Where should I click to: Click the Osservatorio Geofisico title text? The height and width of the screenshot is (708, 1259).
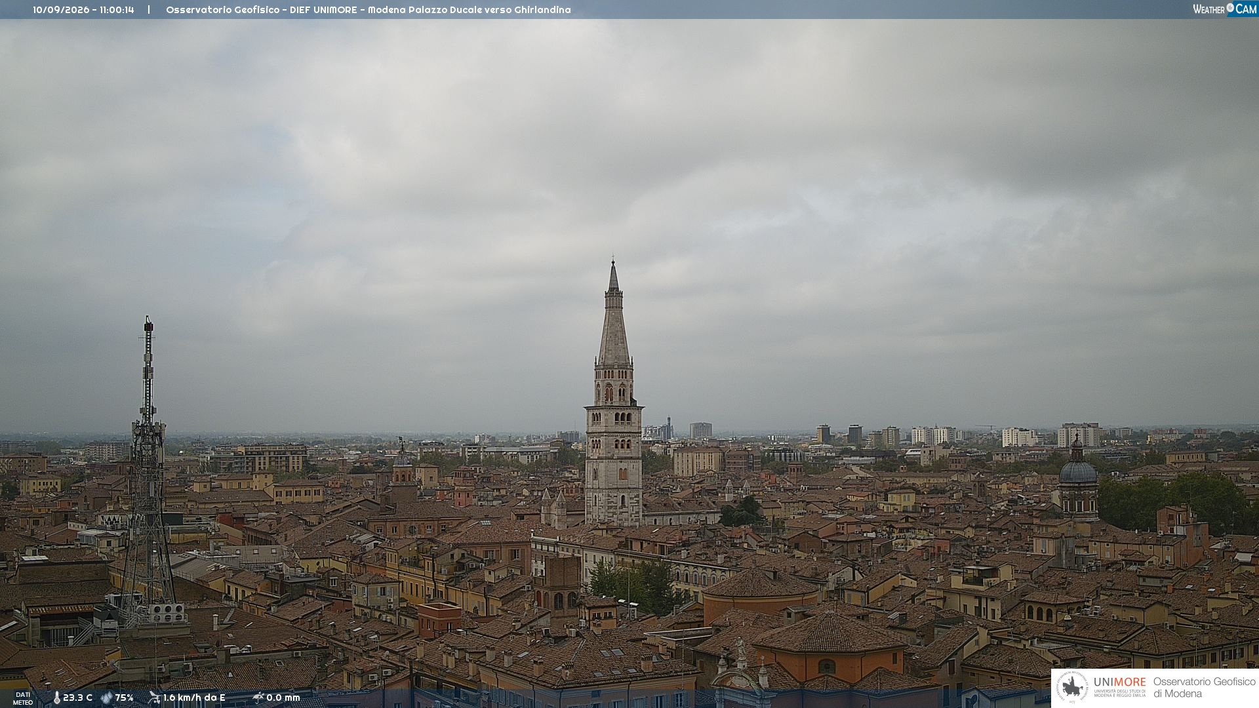tap(223, 10)
